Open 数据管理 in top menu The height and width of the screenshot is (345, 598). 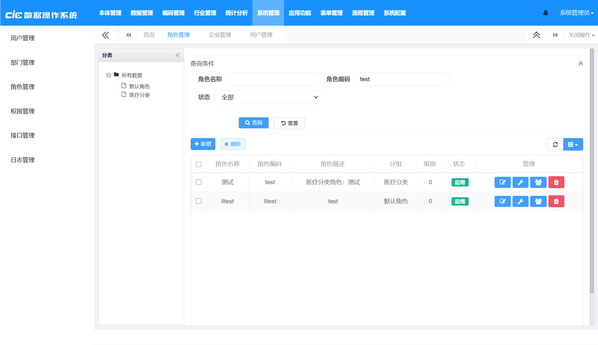pos(142,13)
